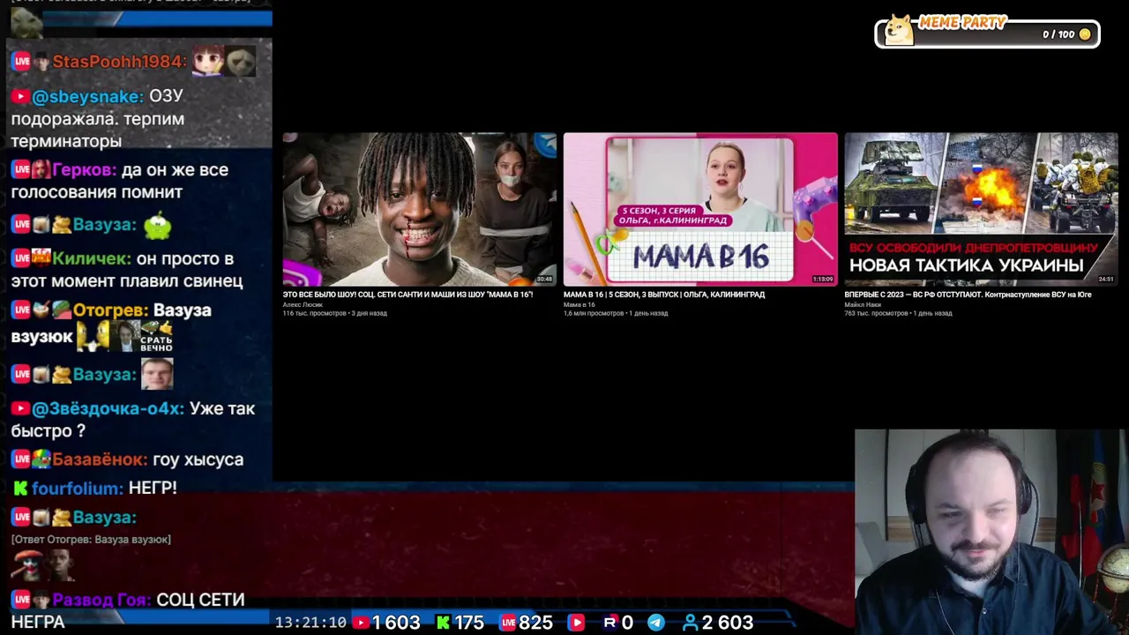Image resolution: width=1129 pixels, height=635 pixels.
Task: Click the LIVE badge before Развод Гоя
Action: point(21,600)
